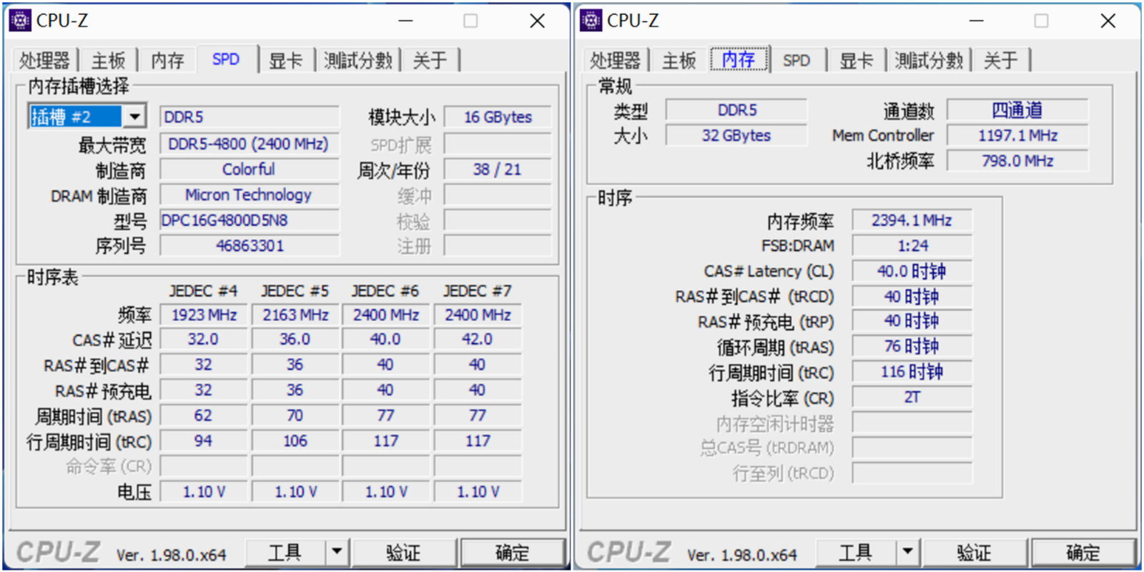The width and height of the screenshot is (1144, 572).
Task: Click the Mem Controller value 1197.1 MHz
Action: 1017,135
